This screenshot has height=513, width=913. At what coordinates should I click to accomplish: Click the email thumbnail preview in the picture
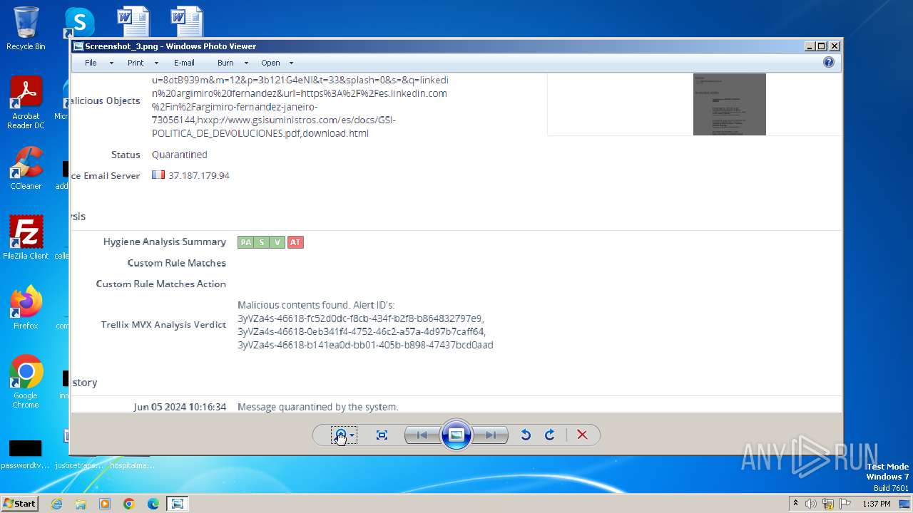pos(729,104)
